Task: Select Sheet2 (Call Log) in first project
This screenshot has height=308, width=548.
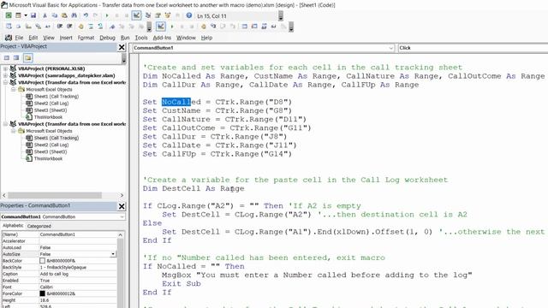Action: tap(51, 104)
